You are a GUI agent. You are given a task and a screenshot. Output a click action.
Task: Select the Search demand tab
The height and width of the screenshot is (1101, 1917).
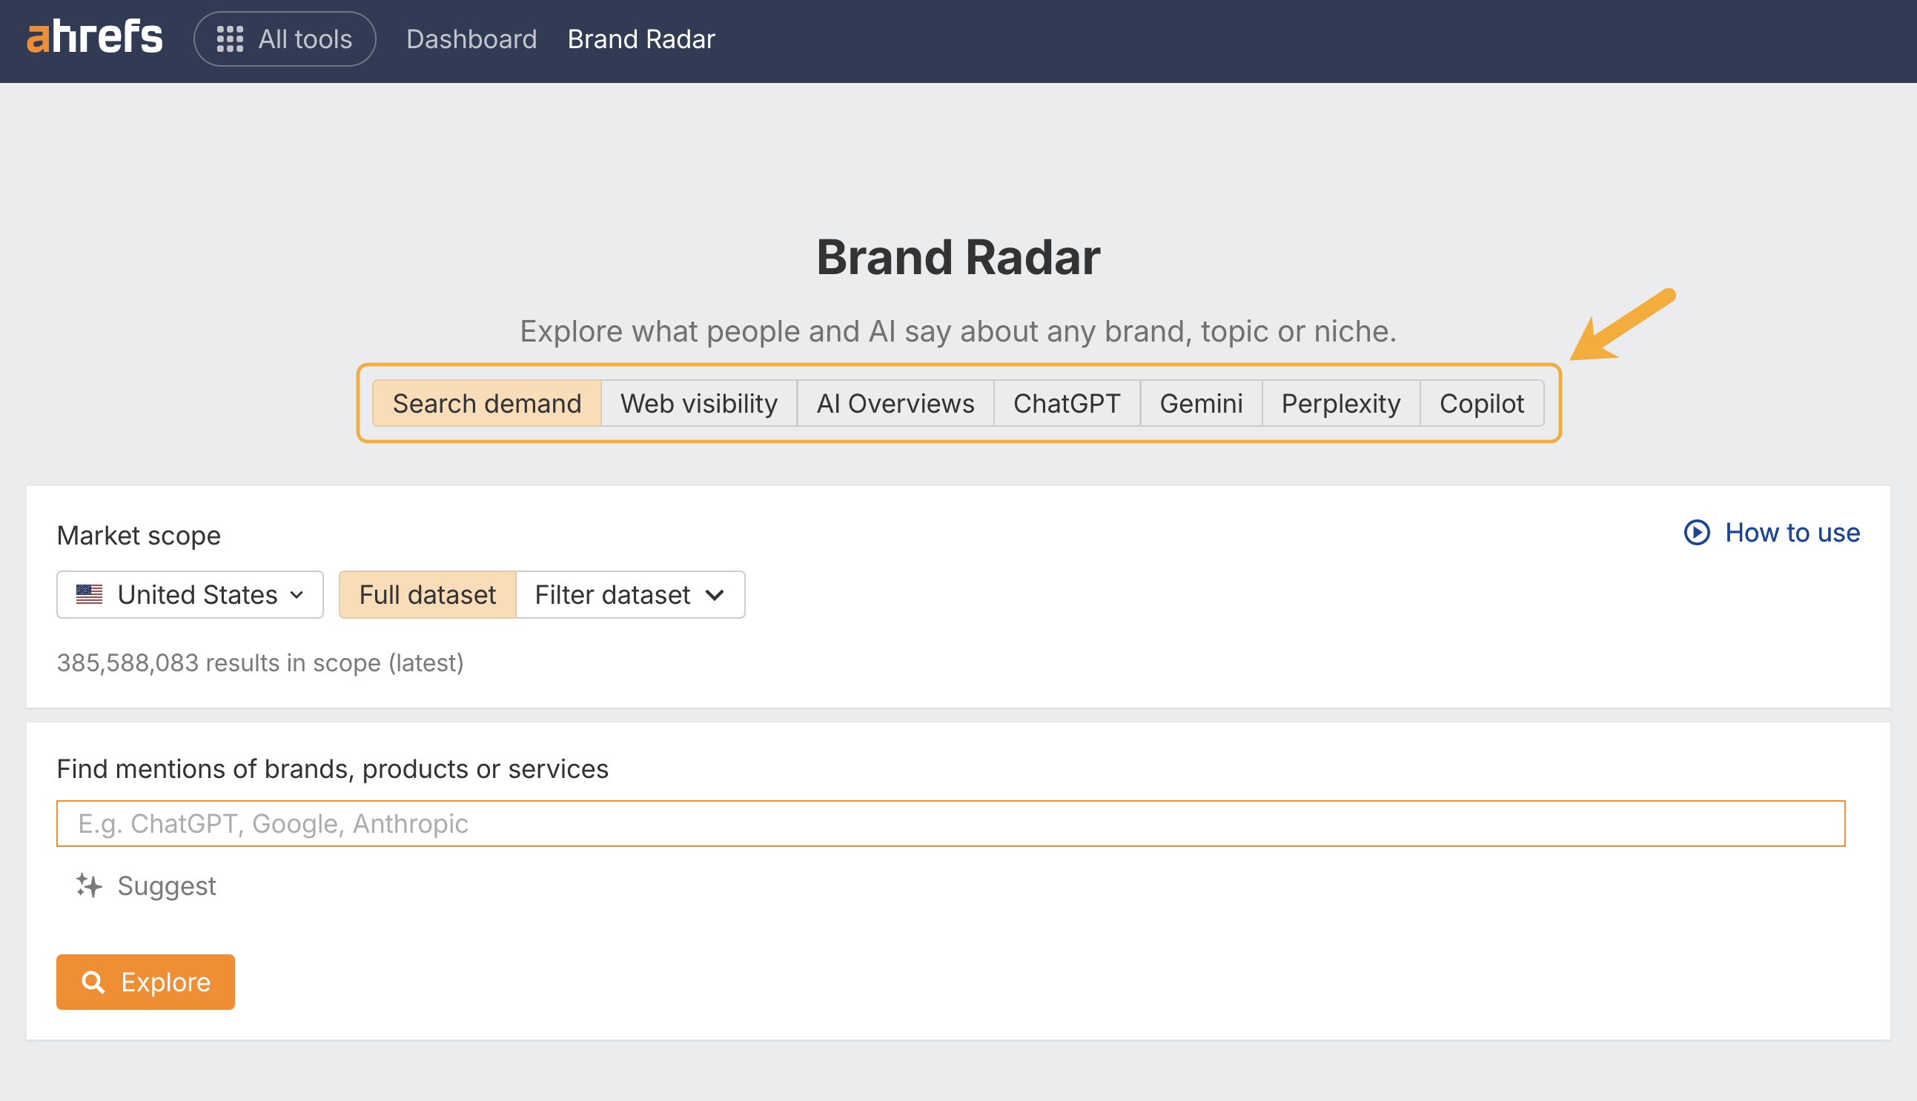coord(486,403)
